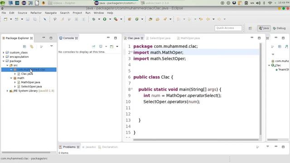Open the New Java Class dropdown arrow
This screenshot has width=290, height=163.
(x=142, y=19)
